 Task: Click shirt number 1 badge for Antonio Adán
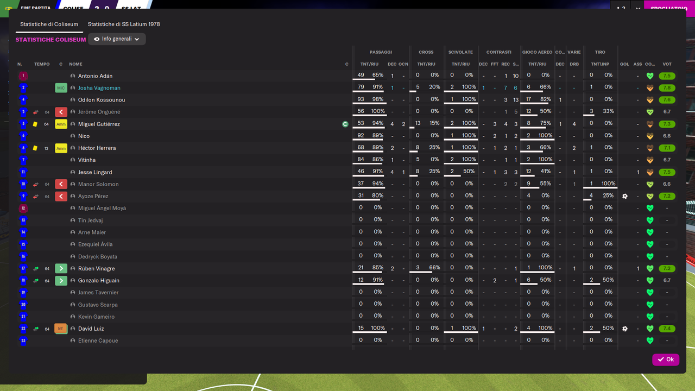23,76
